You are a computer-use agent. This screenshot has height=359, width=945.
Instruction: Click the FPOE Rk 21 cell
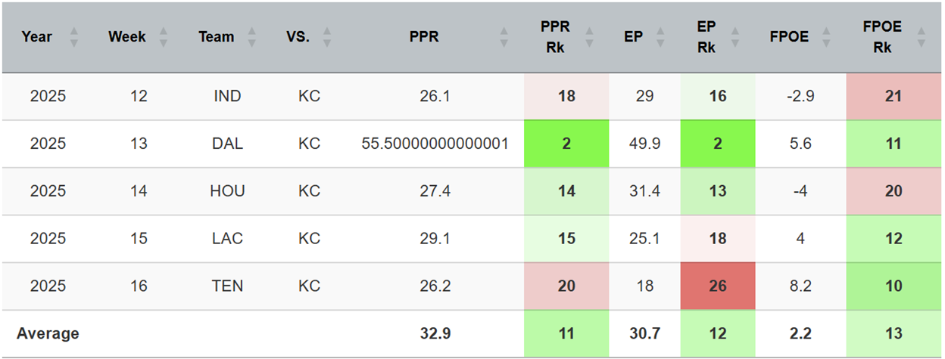pyautogui.click(x=894, y=96)
